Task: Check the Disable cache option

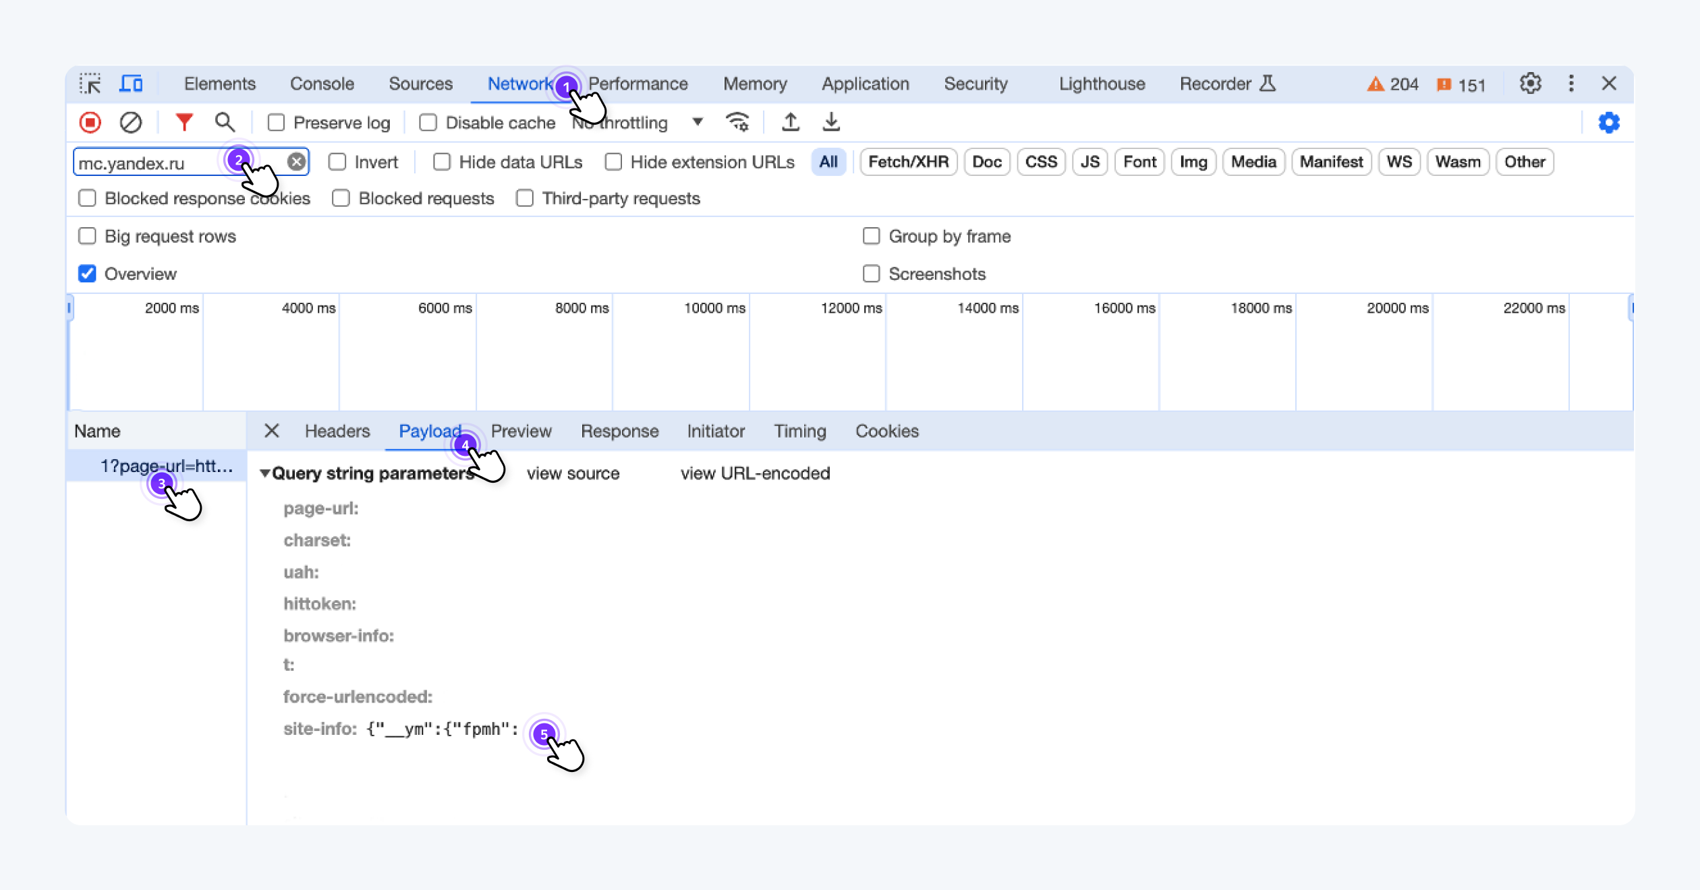Action: pos(428,123)
